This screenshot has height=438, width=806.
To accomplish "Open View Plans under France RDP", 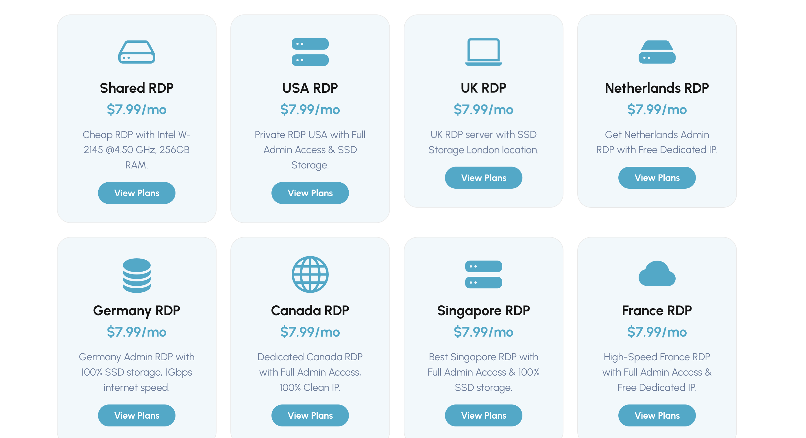I will click(x=657, y=415).
